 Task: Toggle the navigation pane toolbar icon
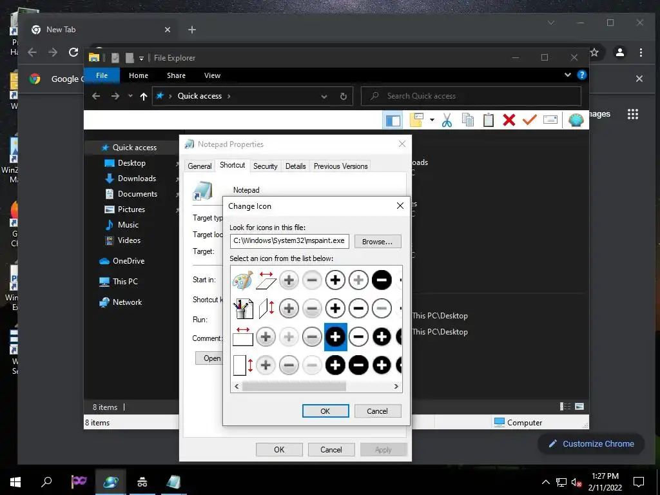393,121
